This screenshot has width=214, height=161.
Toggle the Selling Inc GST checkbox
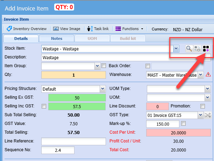pyautogui.click(x=44, y=106)
